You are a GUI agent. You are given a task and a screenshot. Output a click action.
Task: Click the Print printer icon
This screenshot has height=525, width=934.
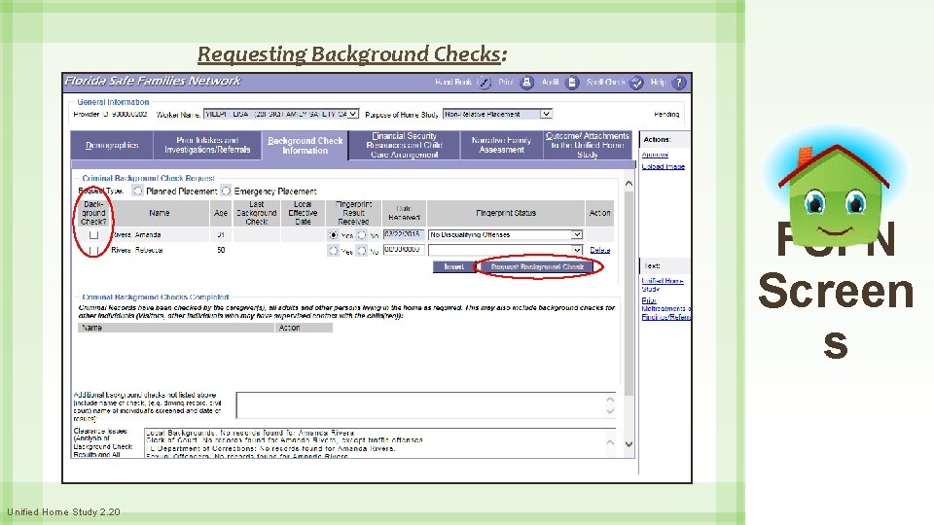[x=526, y=83]
